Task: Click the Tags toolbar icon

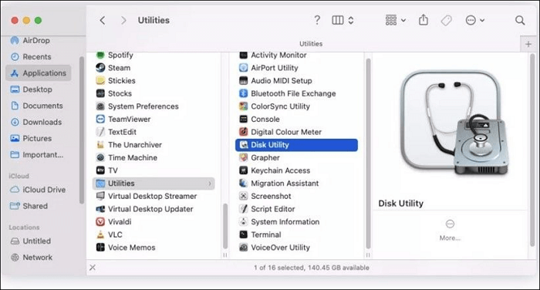Action: tap(447, 20)
